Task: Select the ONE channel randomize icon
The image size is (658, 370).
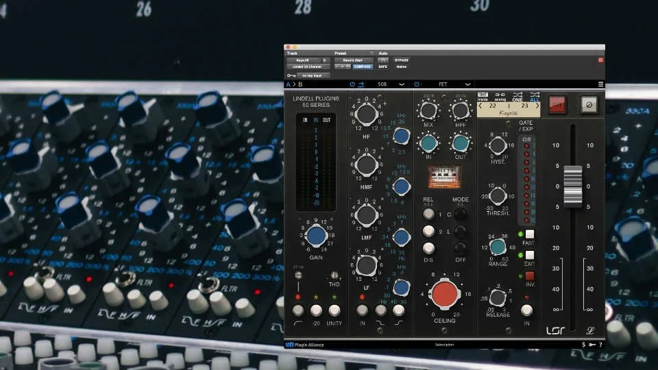Action: (x=517, y=97)
